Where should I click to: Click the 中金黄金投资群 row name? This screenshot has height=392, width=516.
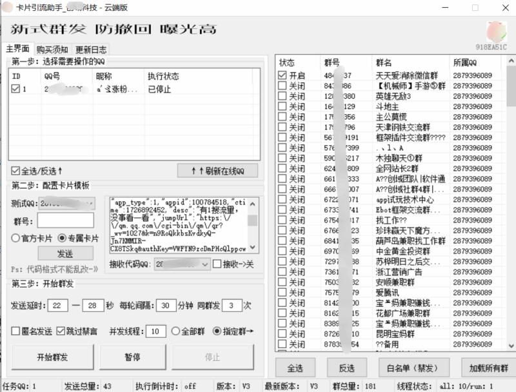[x=402, y=251]
